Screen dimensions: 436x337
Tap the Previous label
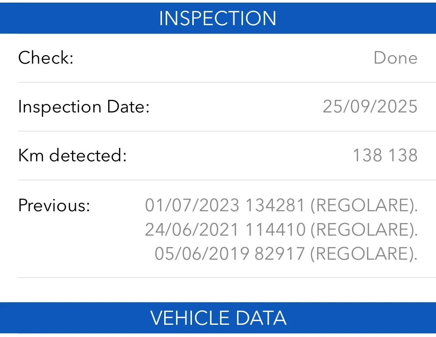coord(54,205)
